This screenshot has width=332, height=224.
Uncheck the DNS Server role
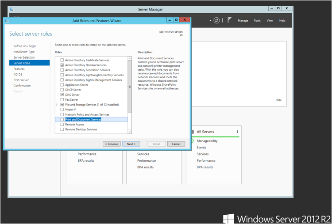(62, 95)
